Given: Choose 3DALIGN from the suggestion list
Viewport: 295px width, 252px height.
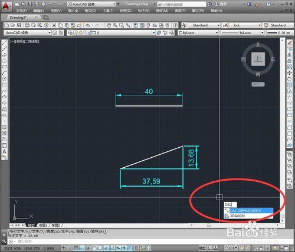Looking at the screenshot, I should coord(249,216).
